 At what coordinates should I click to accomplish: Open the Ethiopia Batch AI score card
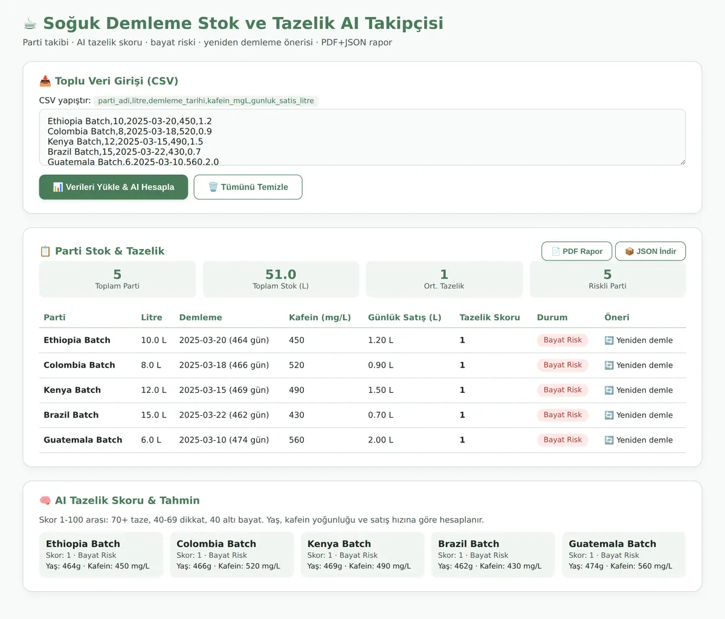tap(101, 555)
